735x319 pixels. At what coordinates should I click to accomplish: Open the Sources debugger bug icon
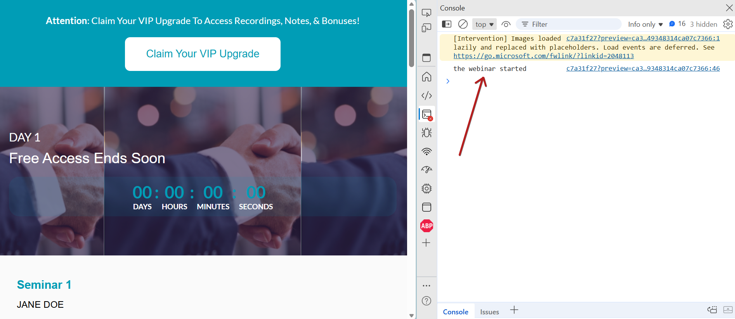click(x=426, y=133)
